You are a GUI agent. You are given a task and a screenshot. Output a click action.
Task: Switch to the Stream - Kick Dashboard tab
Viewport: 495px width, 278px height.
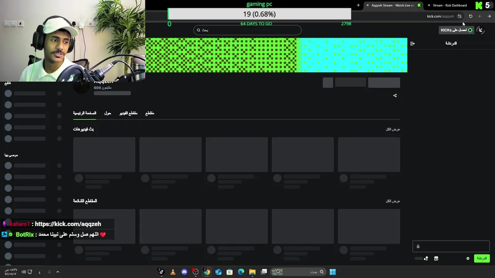pyautogui.click(x=449, y=5)
